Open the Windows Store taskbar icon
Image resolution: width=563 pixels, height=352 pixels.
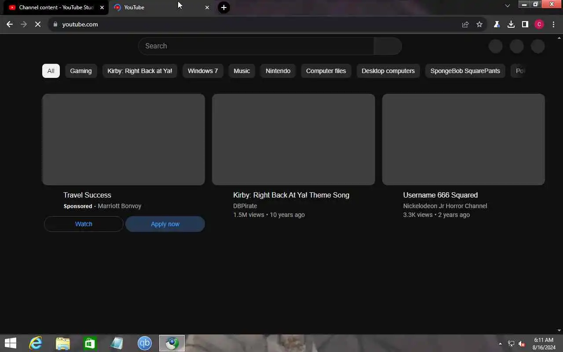90,343
